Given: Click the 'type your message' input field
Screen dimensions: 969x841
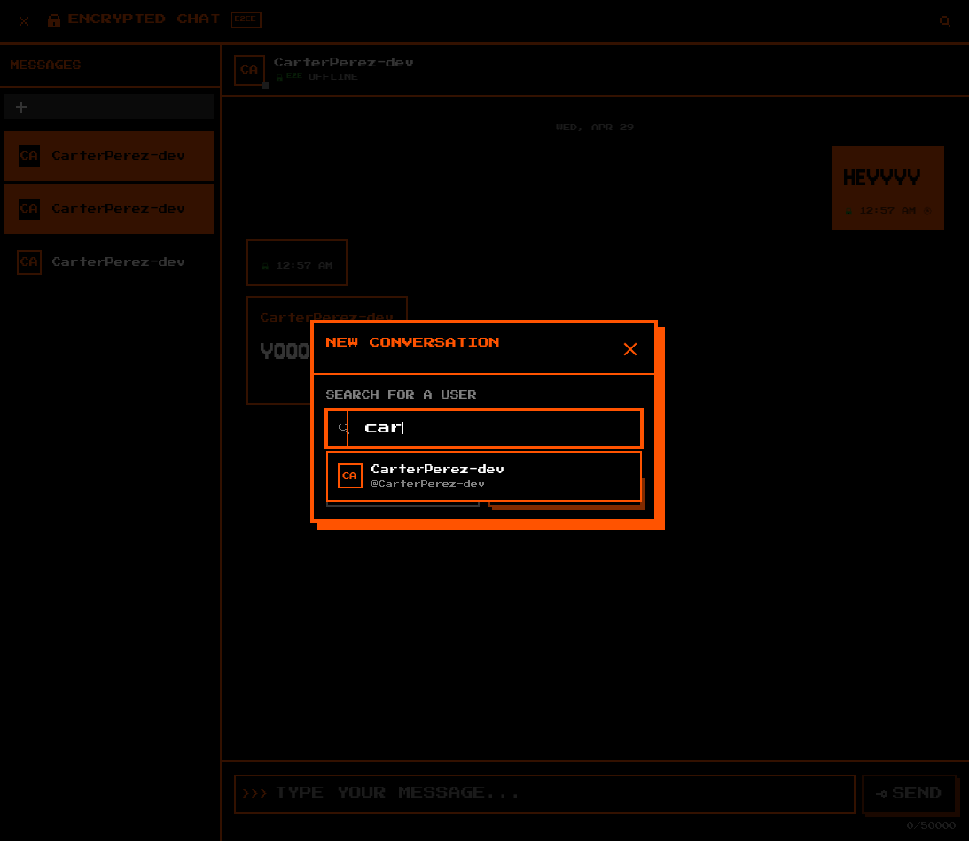Looking at the screenshot, I should tap(544, 793).
